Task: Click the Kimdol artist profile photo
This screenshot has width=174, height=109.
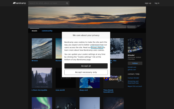Action: pos(135,46)
